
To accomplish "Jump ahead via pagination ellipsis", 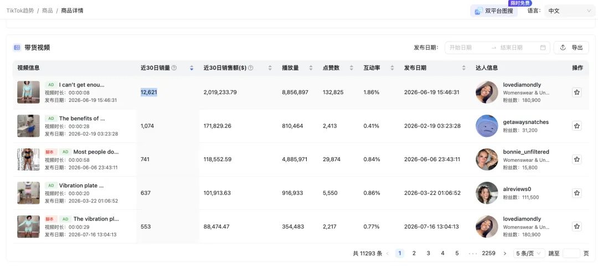I will click(473, 253).
